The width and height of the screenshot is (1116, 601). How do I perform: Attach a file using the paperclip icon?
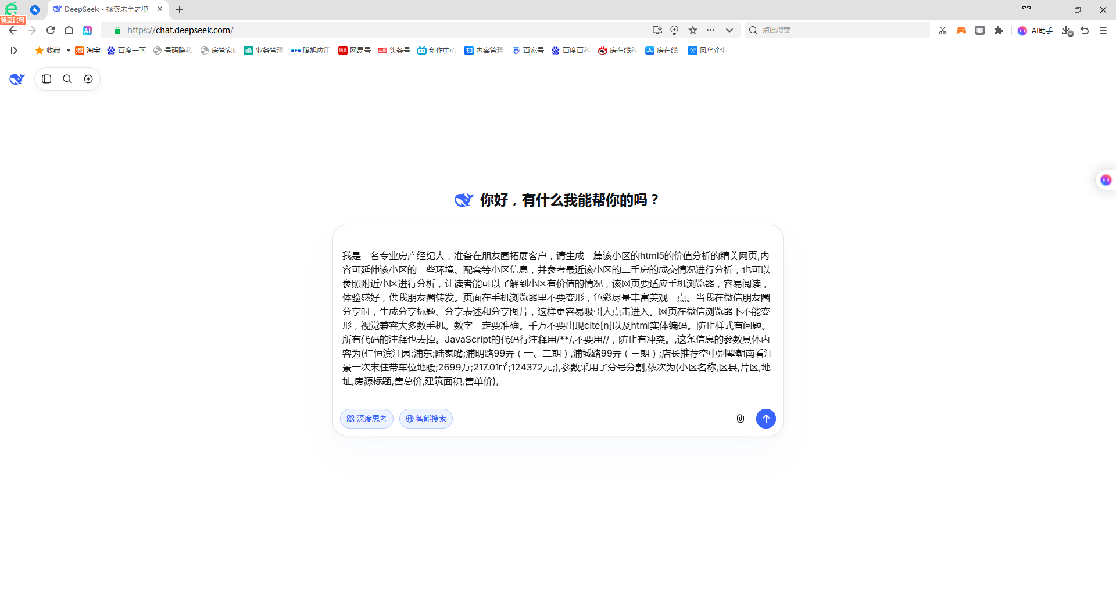point(741,419)
